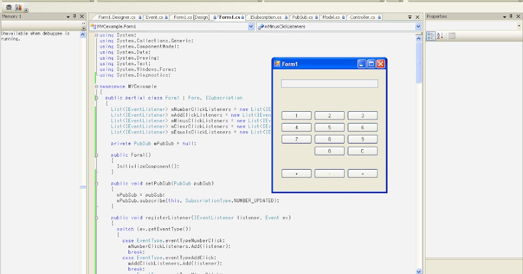
Task: Click inside the calculator's display text field
Action: pyautogui.click(x=329, y=83)
